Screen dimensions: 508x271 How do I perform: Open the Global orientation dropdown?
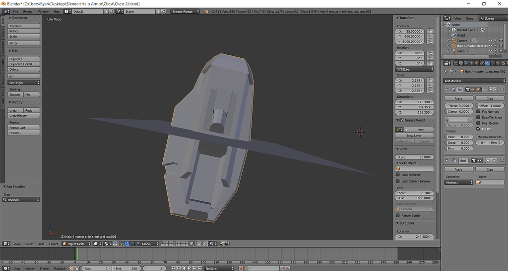coord(150,244)
